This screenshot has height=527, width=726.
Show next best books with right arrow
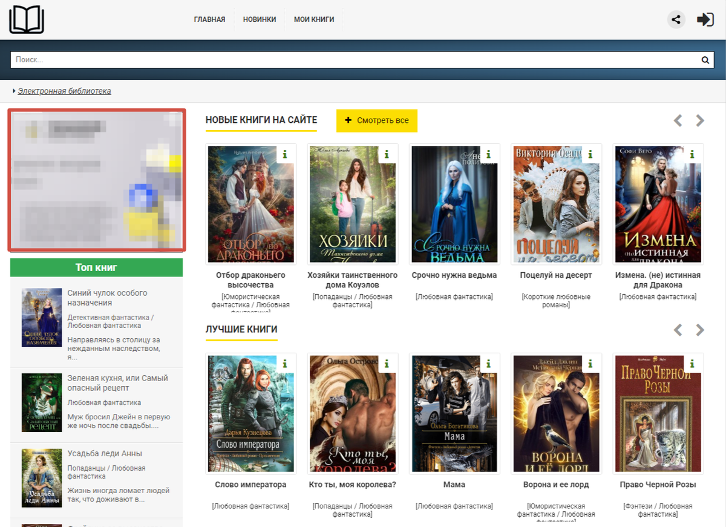[x=700, y=330]
